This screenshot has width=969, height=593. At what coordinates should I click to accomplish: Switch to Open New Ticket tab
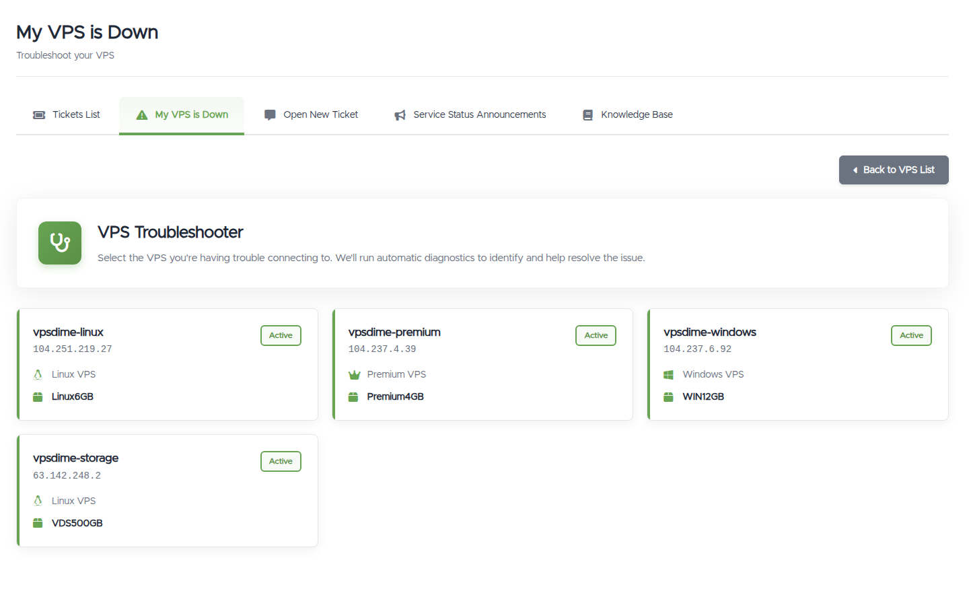[x=312, y=115]
